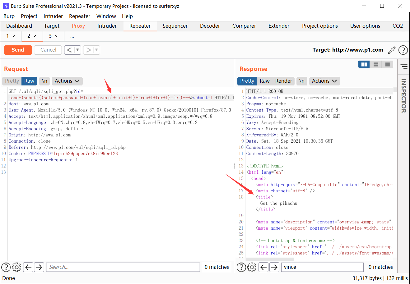Open request Actions dropdown
Viewport: 410px width, 284px height.
[67, 81]
